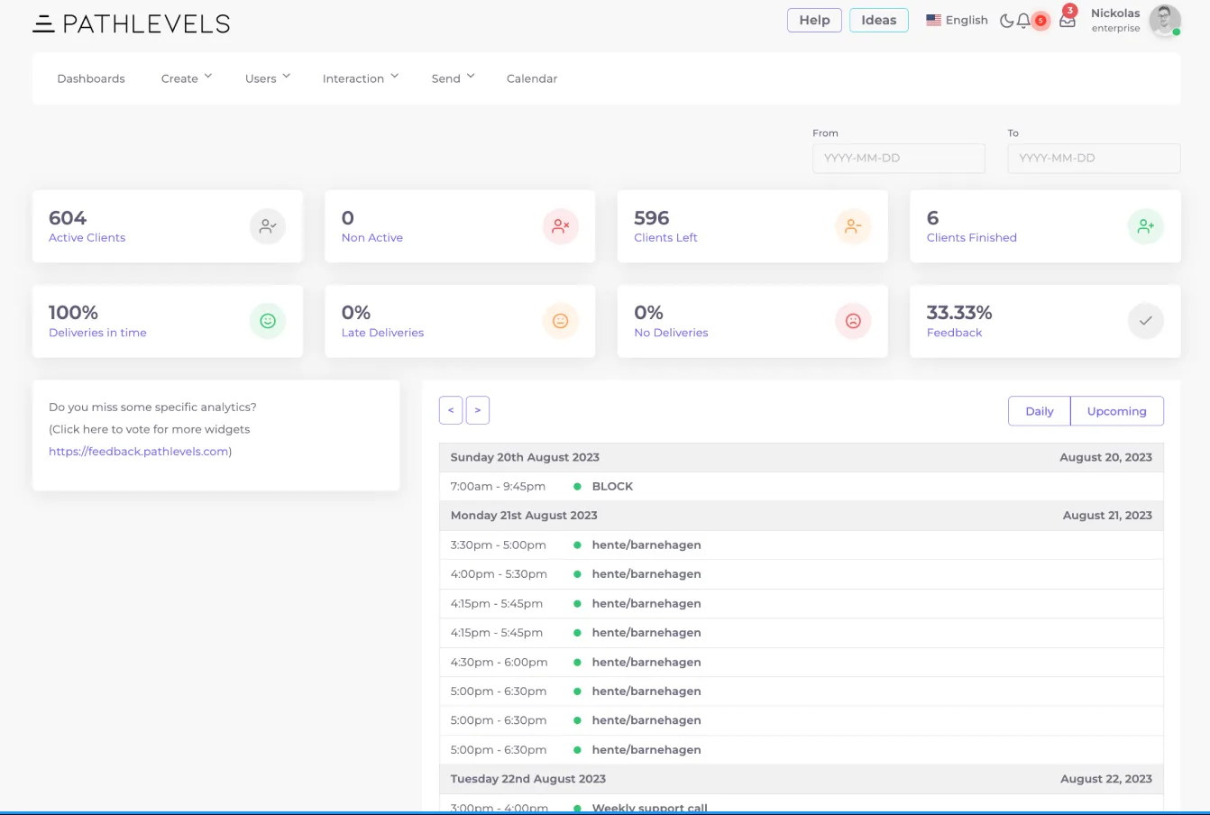Go to next period with the > button

tap(478, 410)
